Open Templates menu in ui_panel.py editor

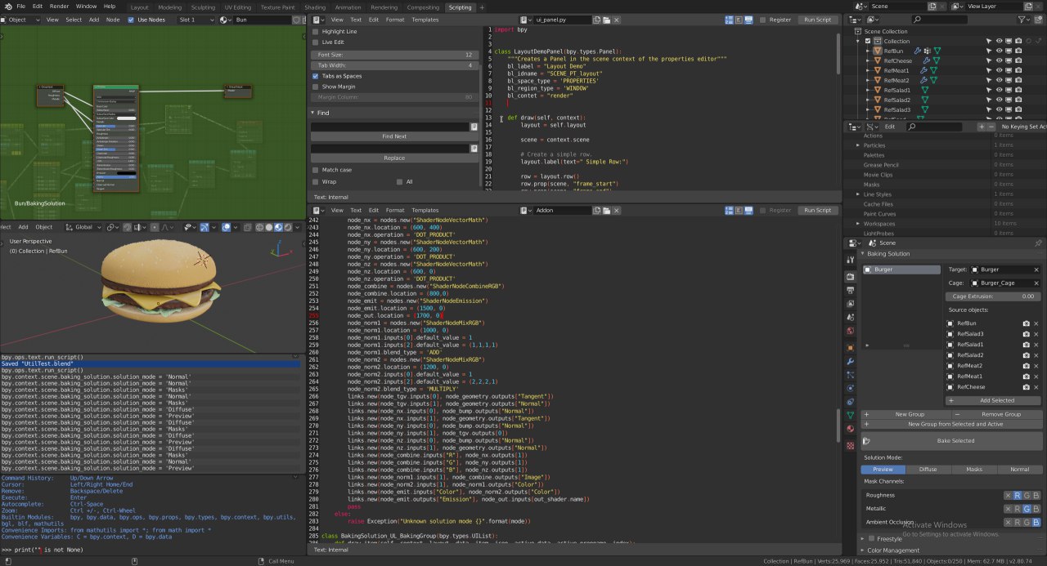click(425, 20)
